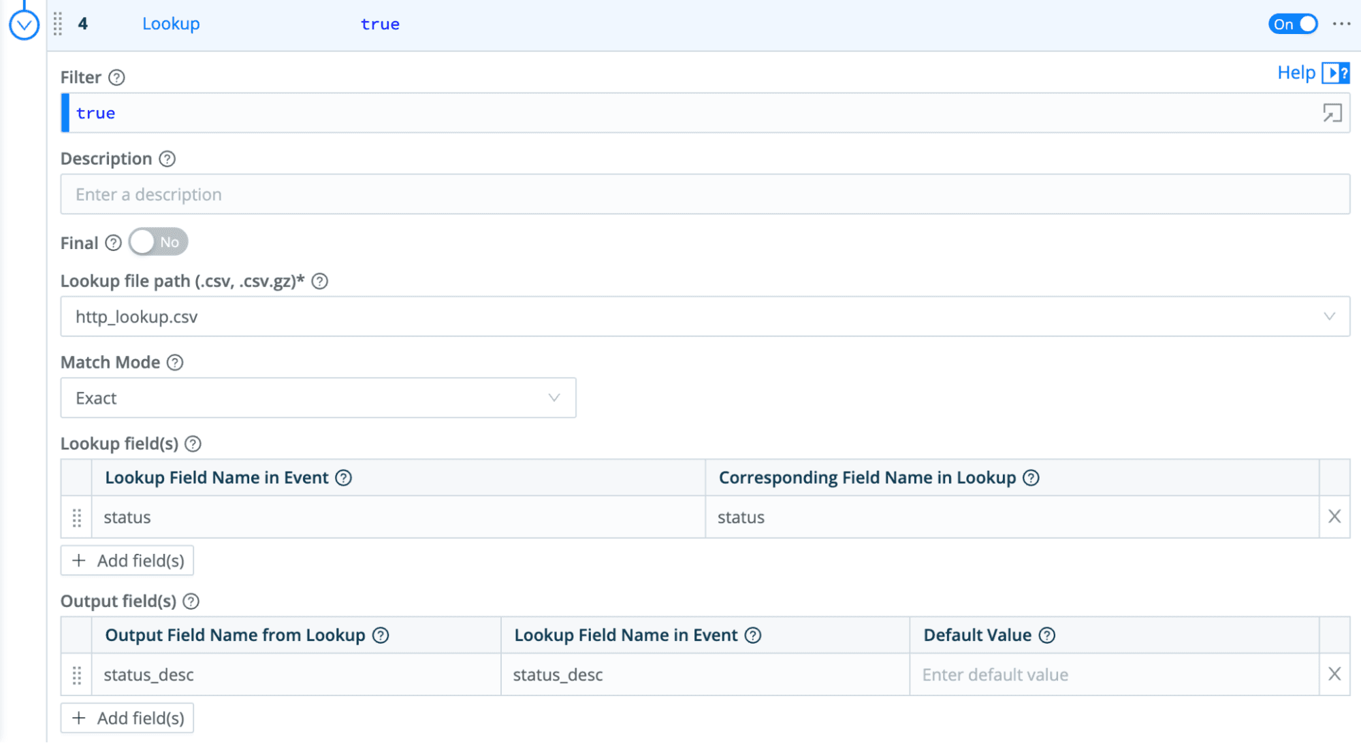Click Add field(s) under Output fields
Image resolution: width=1361 pixels, height=743 pixels.
click(127, 718)
